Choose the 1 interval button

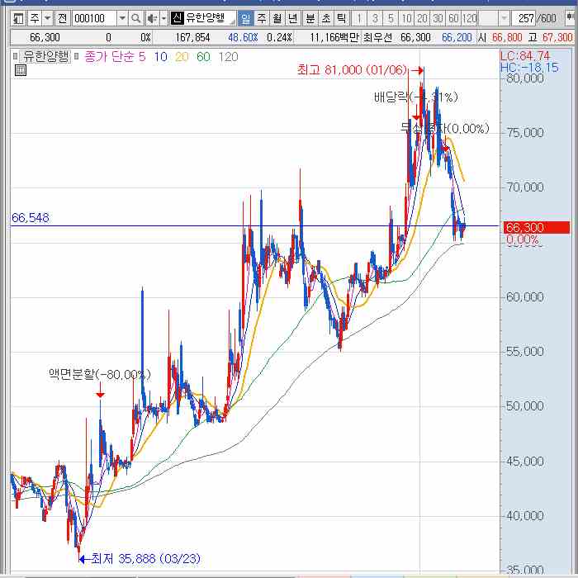(x=359, y=18)
